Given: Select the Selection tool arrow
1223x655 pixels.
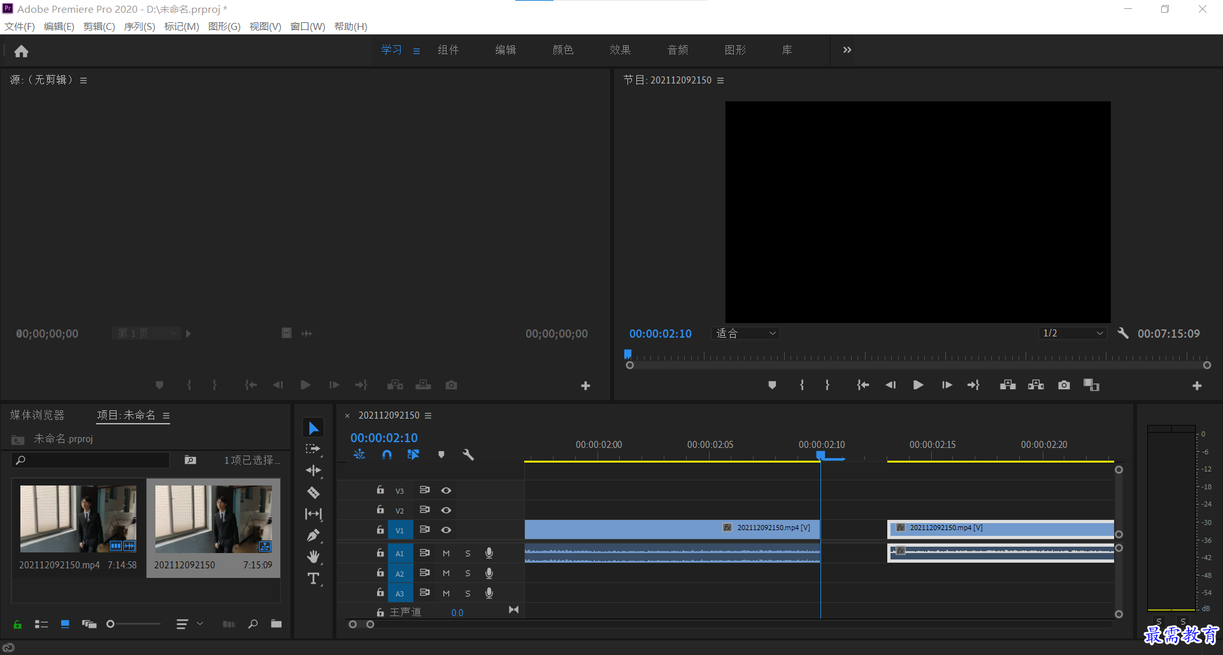Looking at the screenshot, I should coord(313,428).
